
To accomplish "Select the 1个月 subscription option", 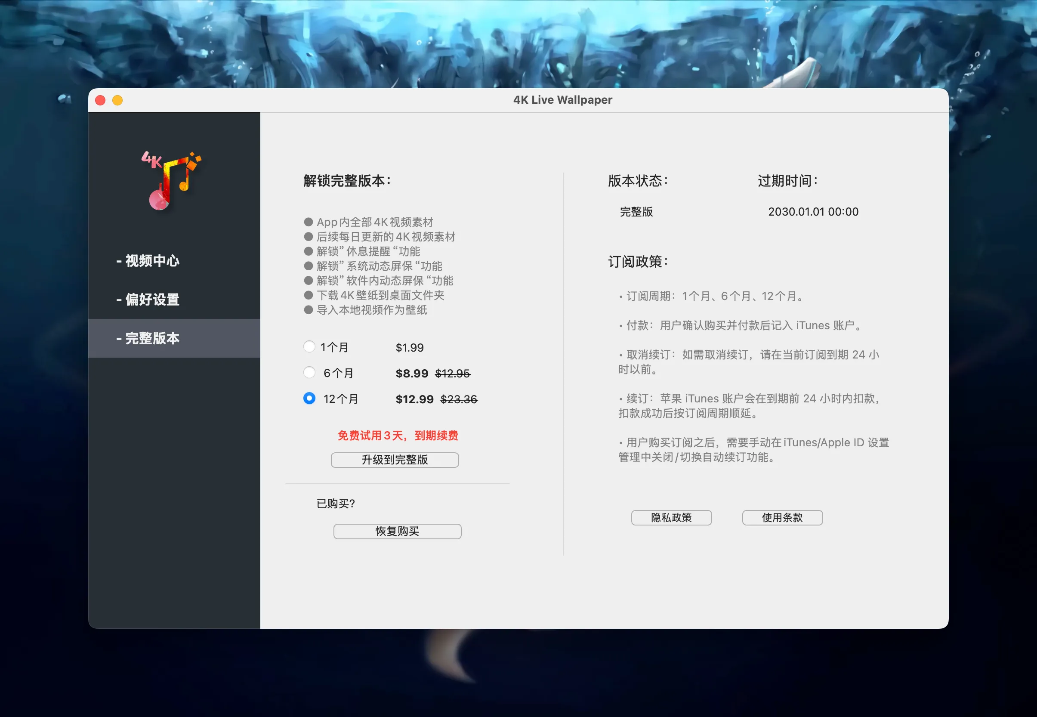I will 309,346.
